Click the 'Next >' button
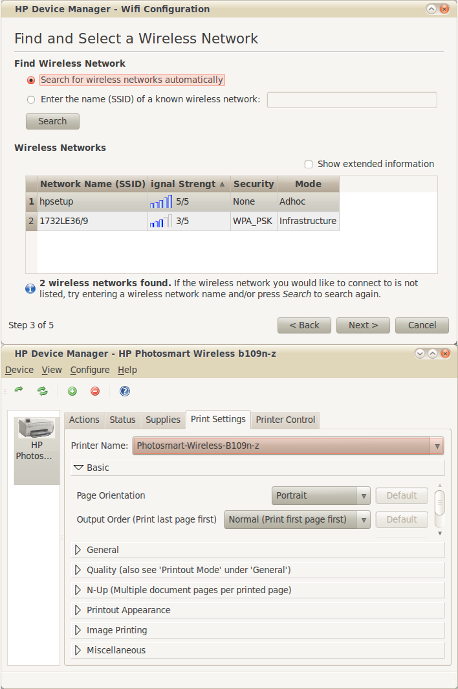This screenshot has width=458, height=689. click(x=363, y=325)
